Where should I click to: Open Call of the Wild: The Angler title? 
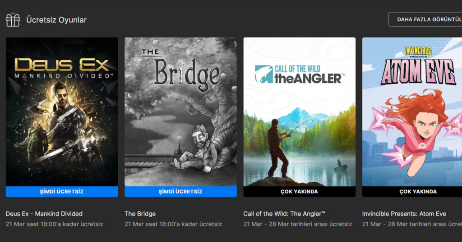284,214
